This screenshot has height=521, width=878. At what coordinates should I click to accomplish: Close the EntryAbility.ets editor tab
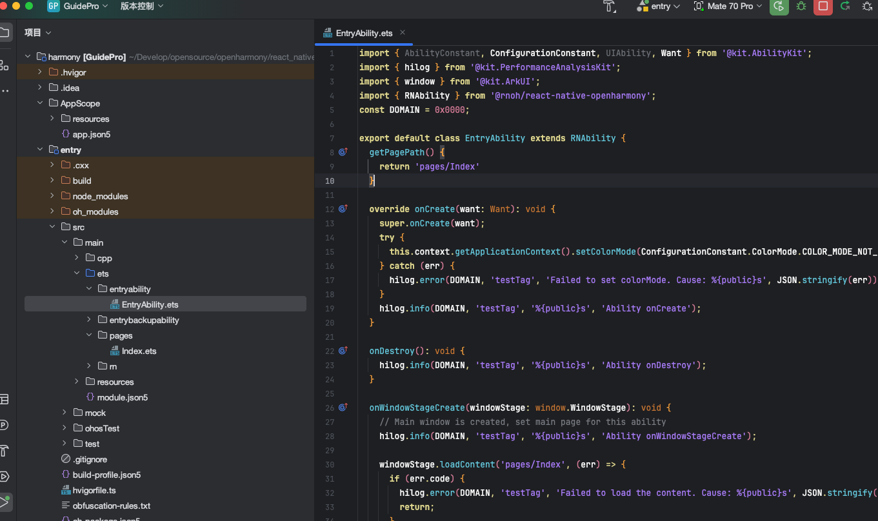point(403,33)
